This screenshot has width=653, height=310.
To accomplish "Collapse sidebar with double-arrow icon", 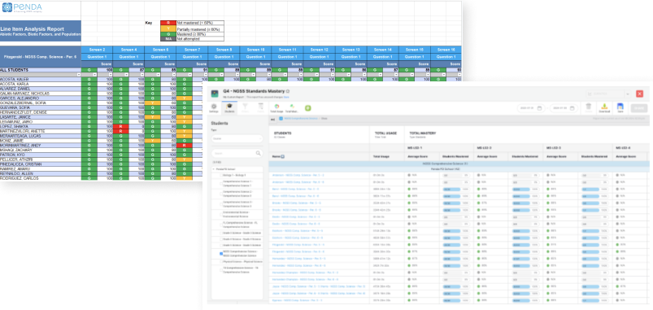I will tap(272, 119).
